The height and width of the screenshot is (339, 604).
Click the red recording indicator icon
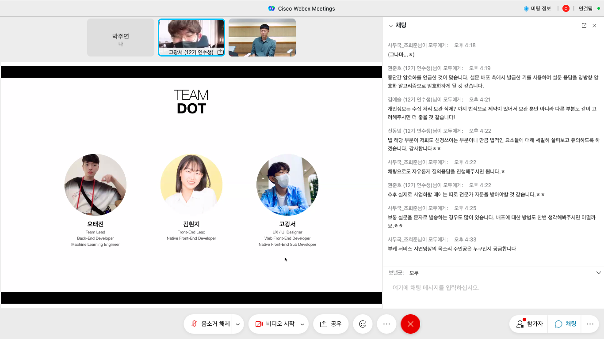(x=566, y=8)
